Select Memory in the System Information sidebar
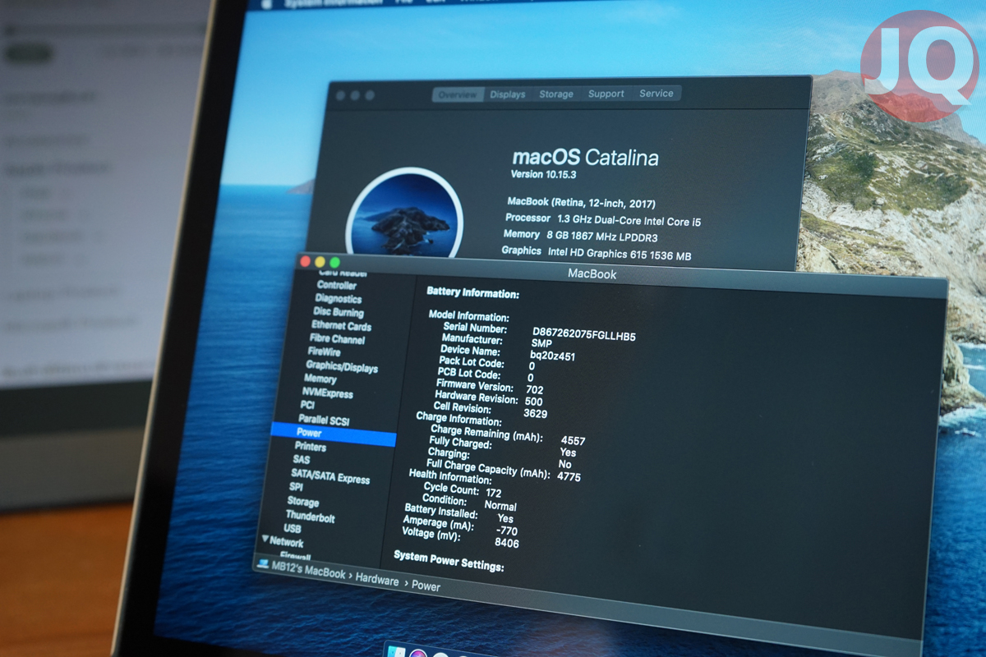 coord(320,379)
